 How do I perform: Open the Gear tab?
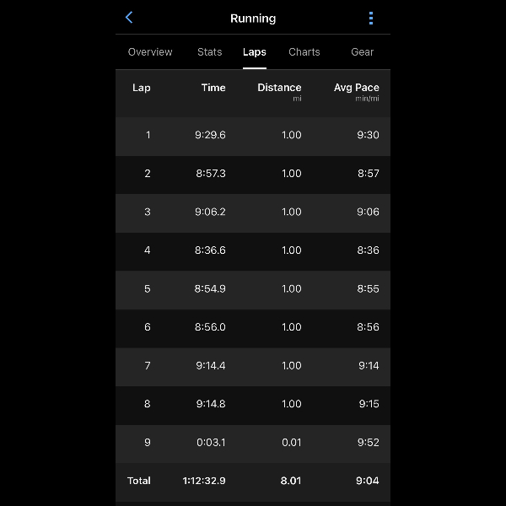363,52
